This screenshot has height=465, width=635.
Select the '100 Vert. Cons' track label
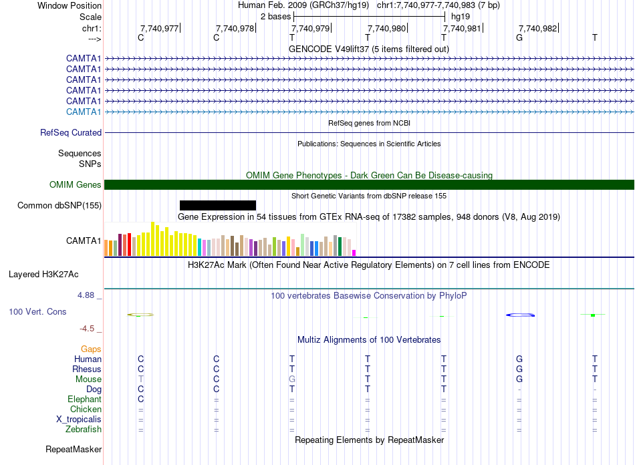point(37,311)
